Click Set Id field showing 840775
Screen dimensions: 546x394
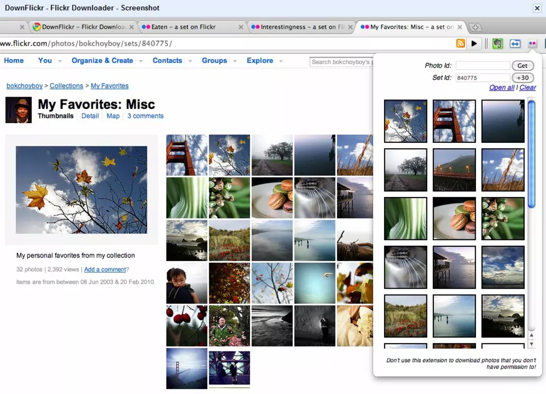(x=482, y=78)
